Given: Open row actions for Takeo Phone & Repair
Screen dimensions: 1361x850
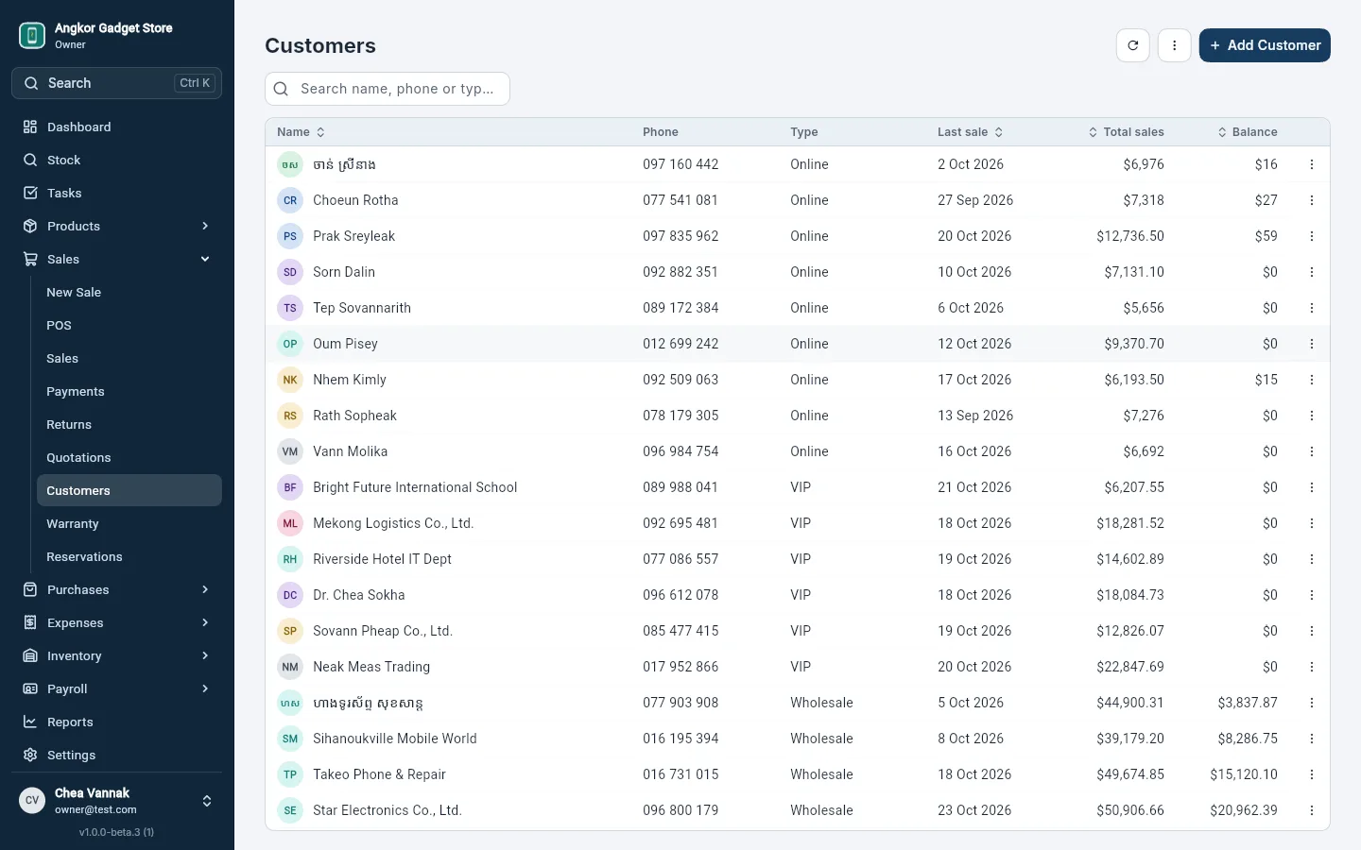Looking at the screenshot, I should pos(1312,774).
